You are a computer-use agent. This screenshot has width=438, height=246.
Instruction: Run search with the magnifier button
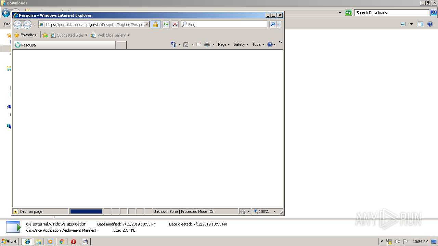coord(273,24)
